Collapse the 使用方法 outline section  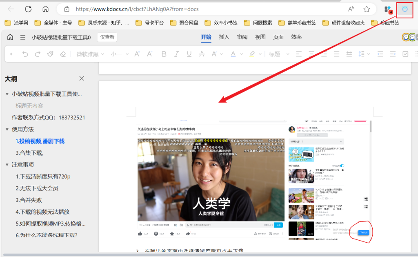tap(7, 129)
